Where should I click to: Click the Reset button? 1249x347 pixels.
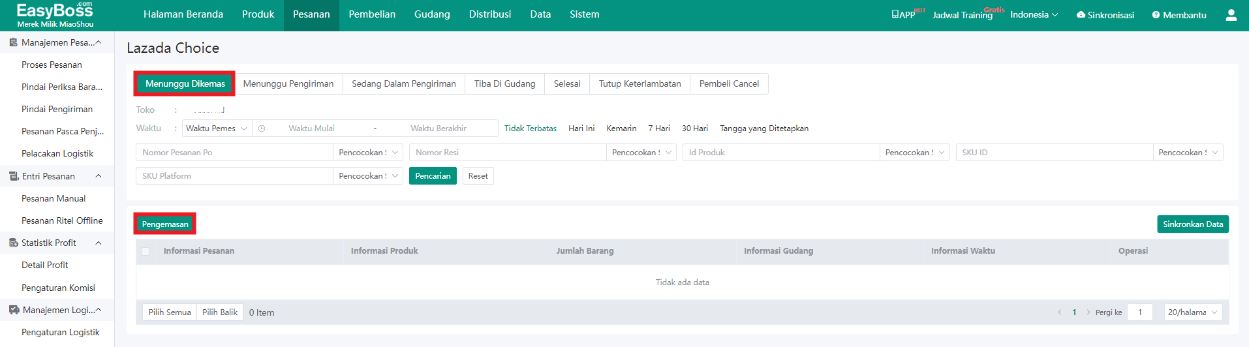[478, 176]
